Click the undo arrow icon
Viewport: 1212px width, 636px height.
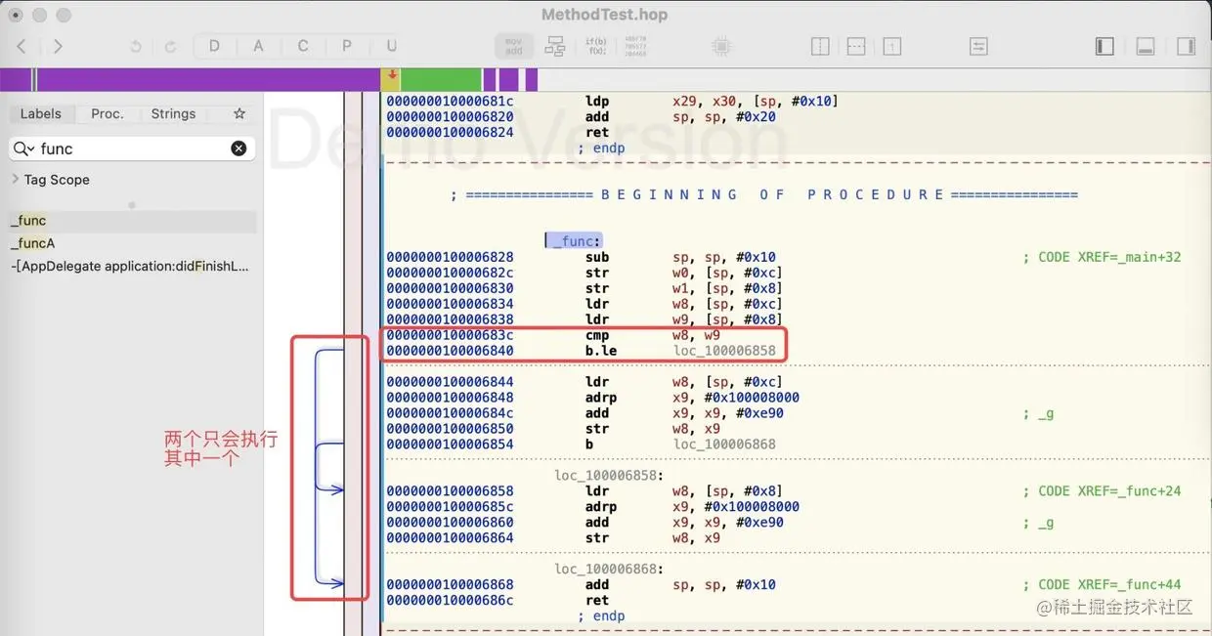pyautogui.click(x=136, y=46)
